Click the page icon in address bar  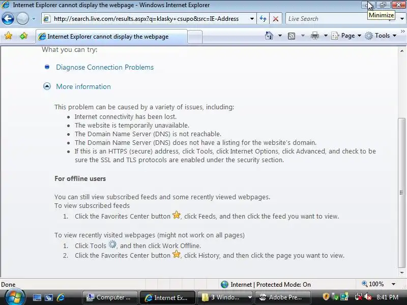tap(47, 19)
